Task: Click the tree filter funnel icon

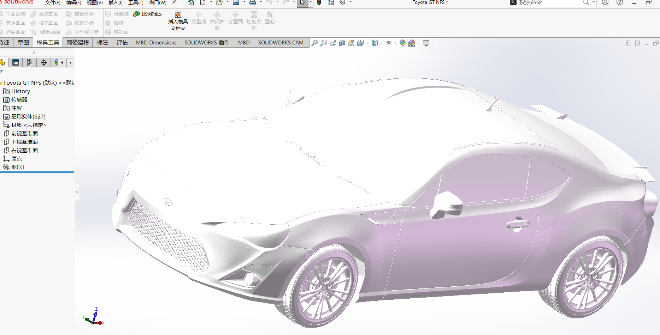Action: [x=1, y=72]
